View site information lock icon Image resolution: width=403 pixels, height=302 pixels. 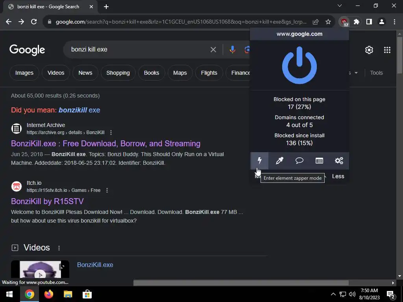[50, 22]
